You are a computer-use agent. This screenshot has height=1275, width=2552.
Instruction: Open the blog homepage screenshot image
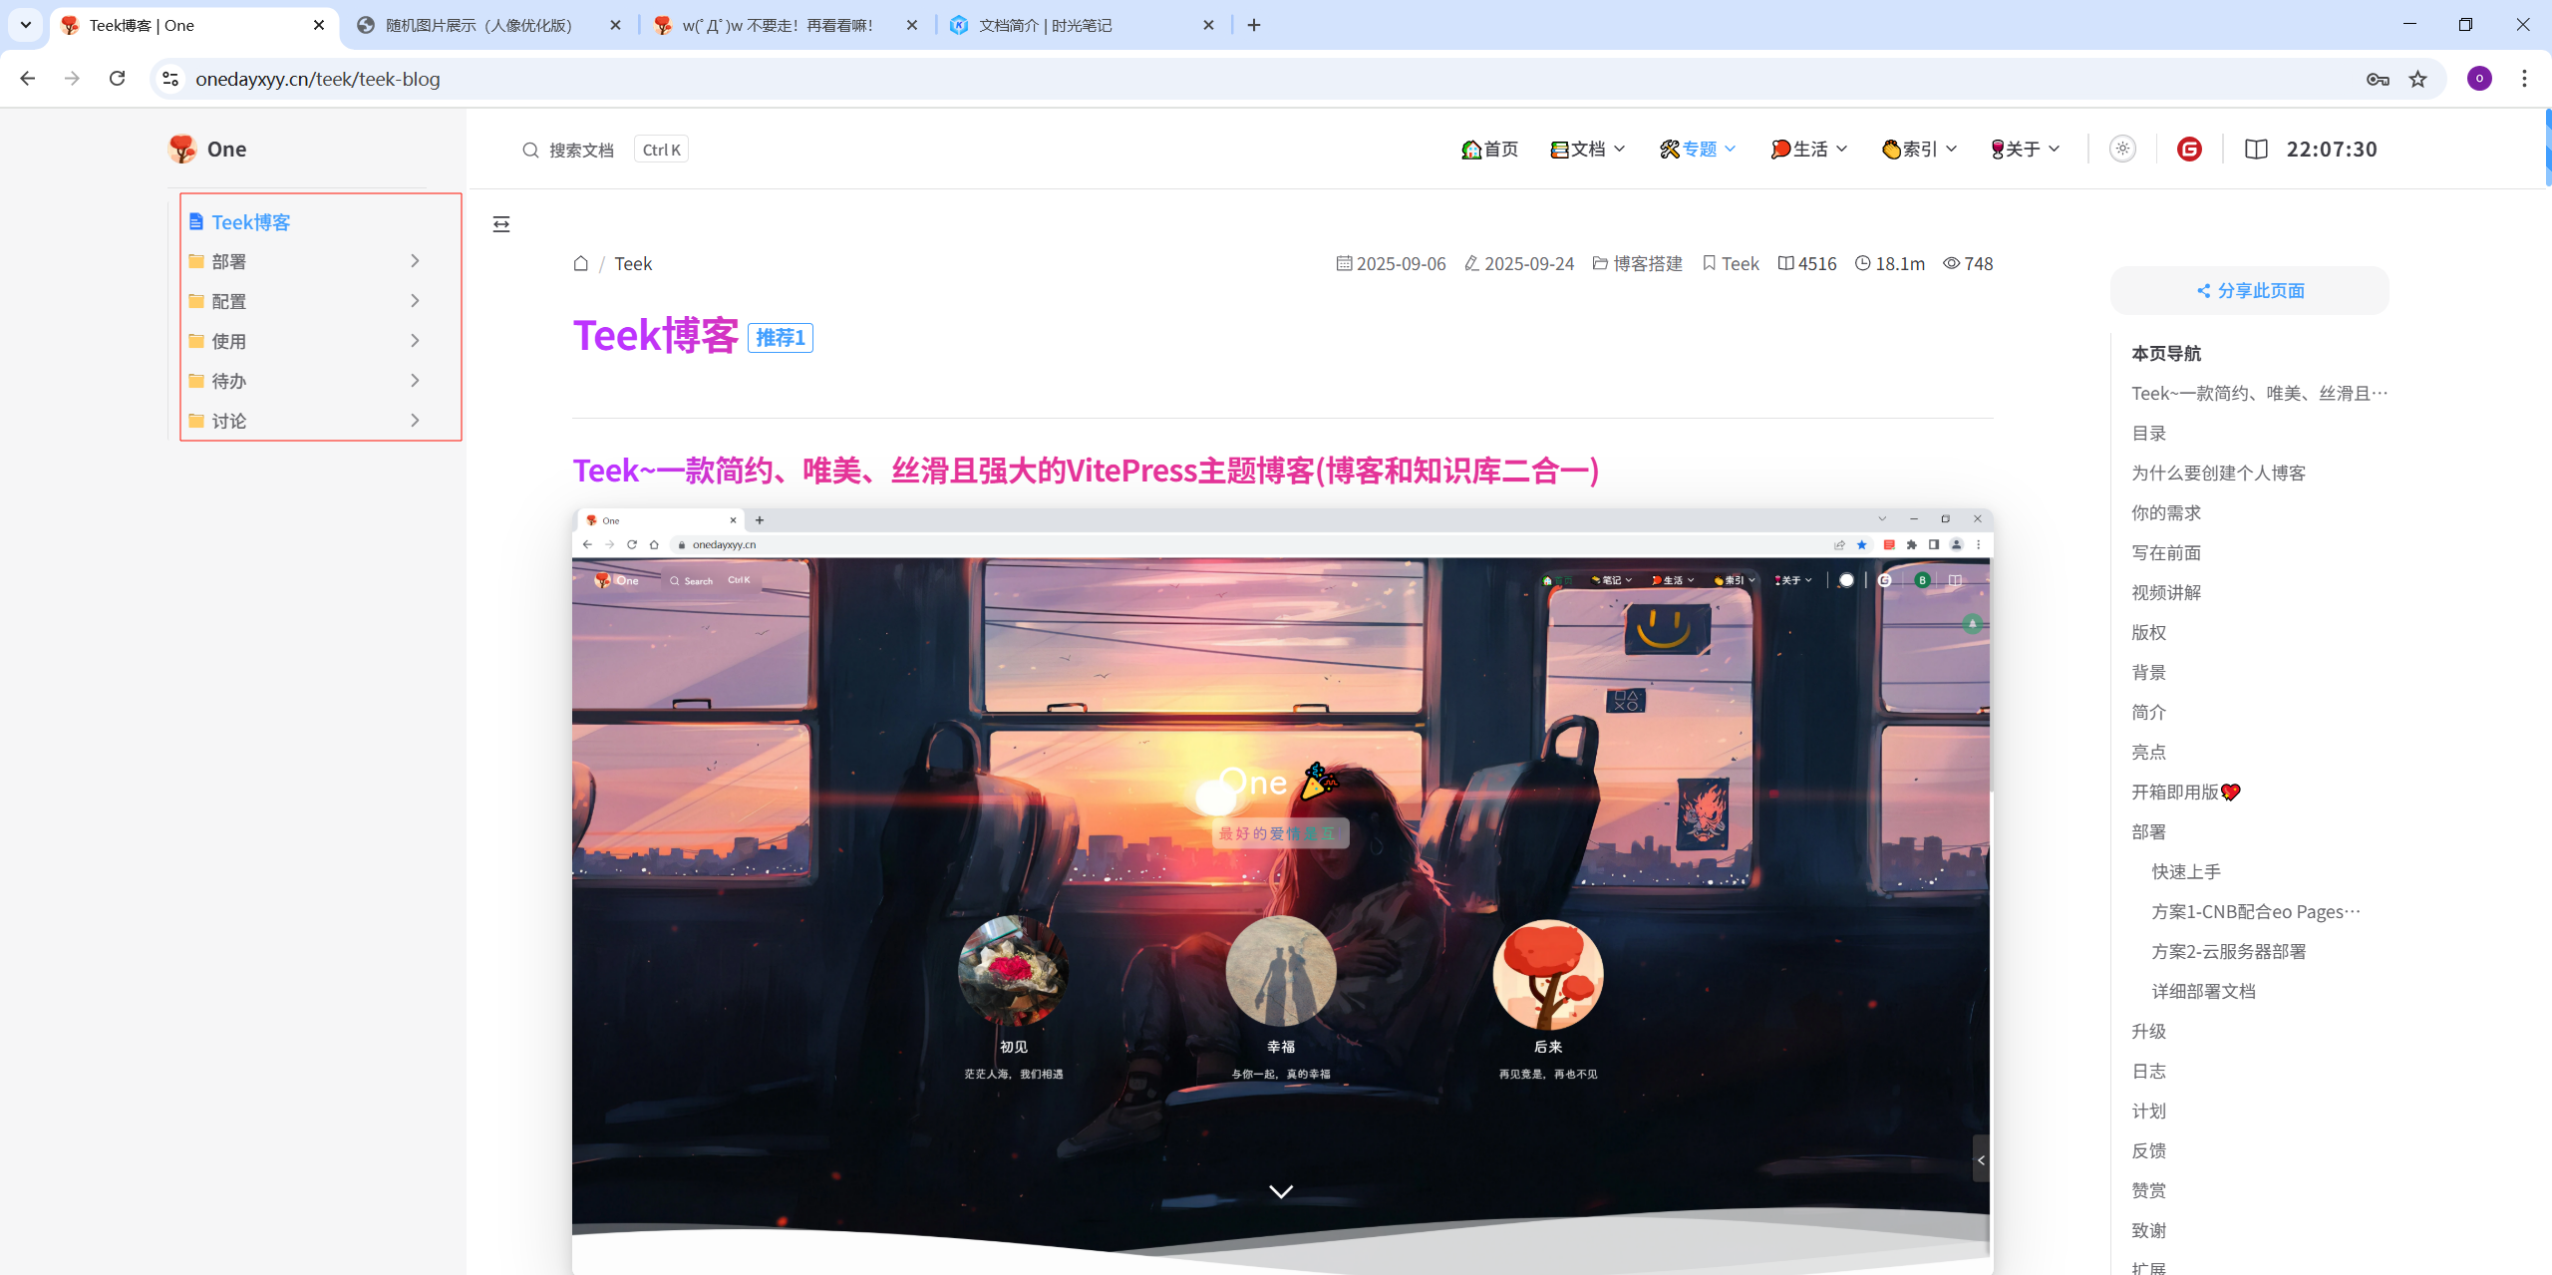(1281, 887)
